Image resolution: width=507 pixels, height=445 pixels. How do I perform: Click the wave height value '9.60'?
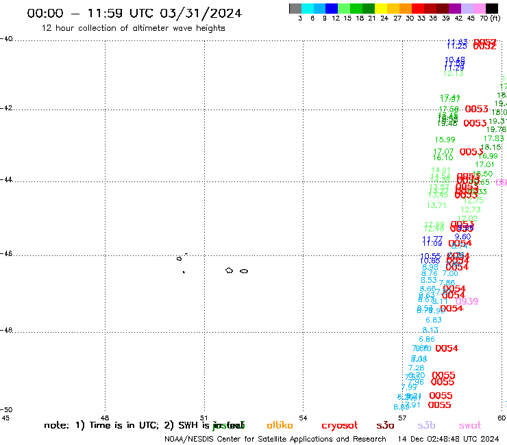click(462, 237)
